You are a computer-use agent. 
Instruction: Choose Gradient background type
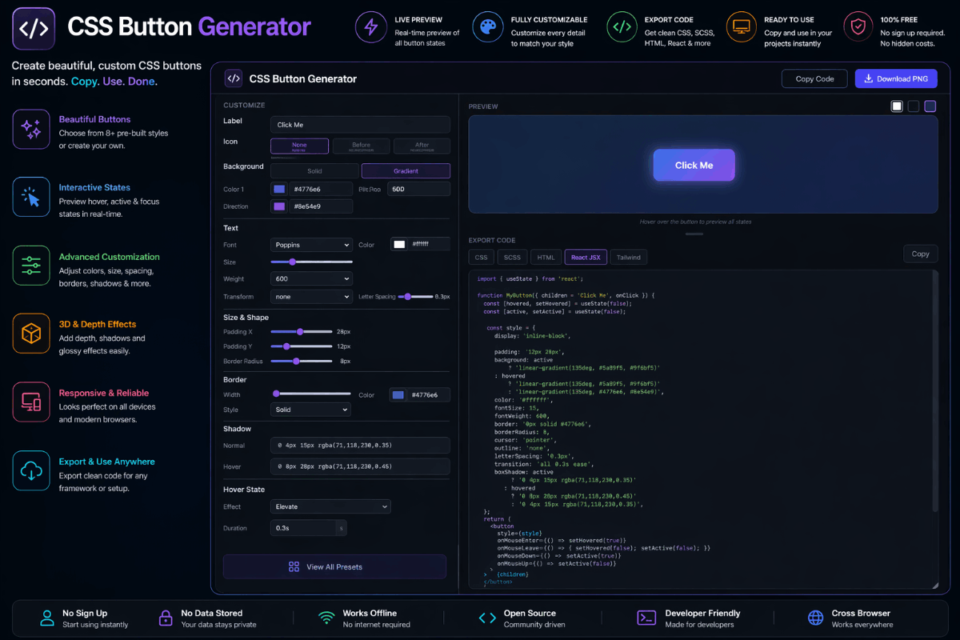[406, 170]
